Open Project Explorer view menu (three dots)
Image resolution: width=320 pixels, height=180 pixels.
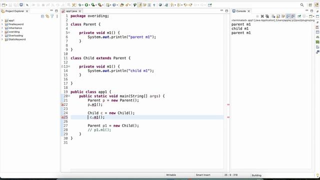tap(57, 16)
